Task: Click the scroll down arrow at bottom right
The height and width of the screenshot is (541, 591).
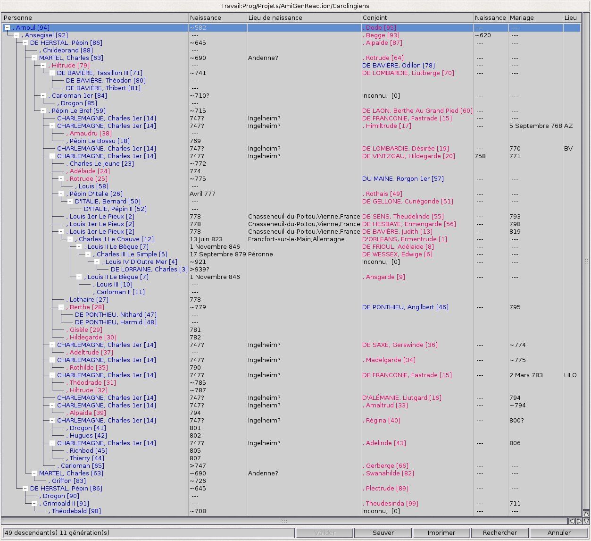Action: coord(586,521)
